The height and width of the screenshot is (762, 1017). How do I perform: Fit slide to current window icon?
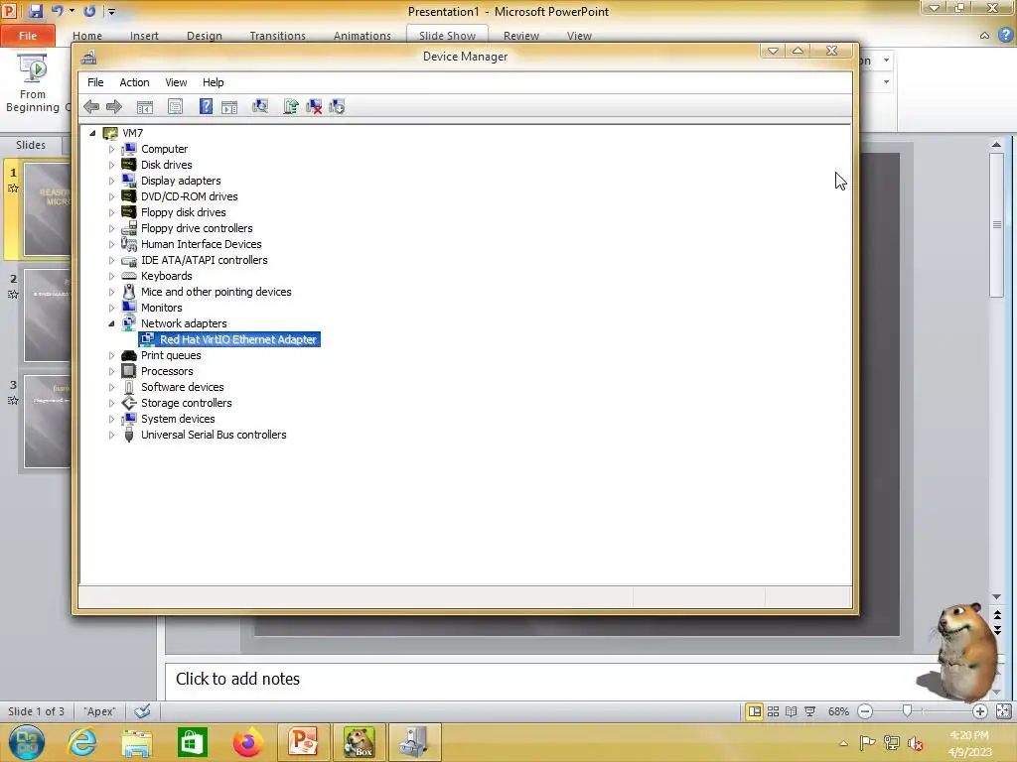pyautogui.click(x=1003, y=711)
